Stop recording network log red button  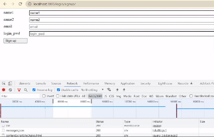tap(4, 90)
